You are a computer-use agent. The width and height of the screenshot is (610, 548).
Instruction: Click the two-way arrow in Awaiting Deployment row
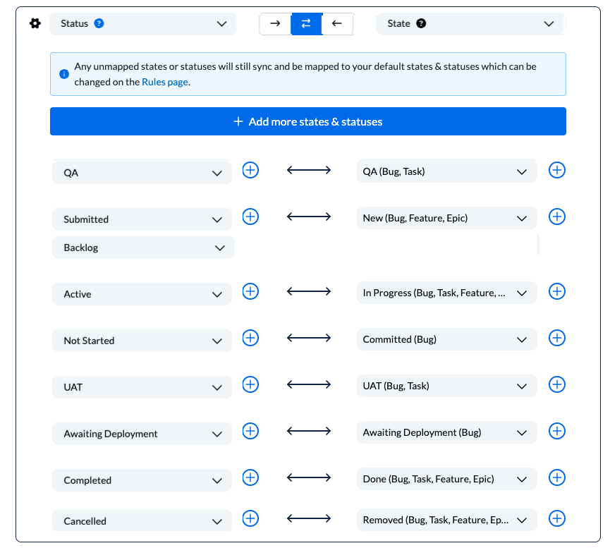click(309, 431)
